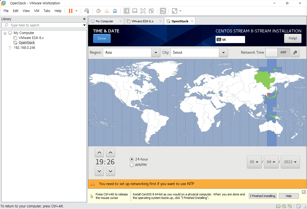Increase the minutes value

pos(111,153)
